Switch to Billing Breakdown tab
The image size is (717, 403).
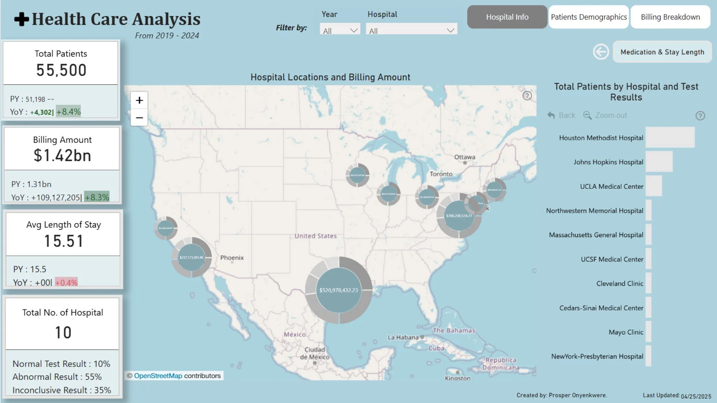click(x=670, y=17)
